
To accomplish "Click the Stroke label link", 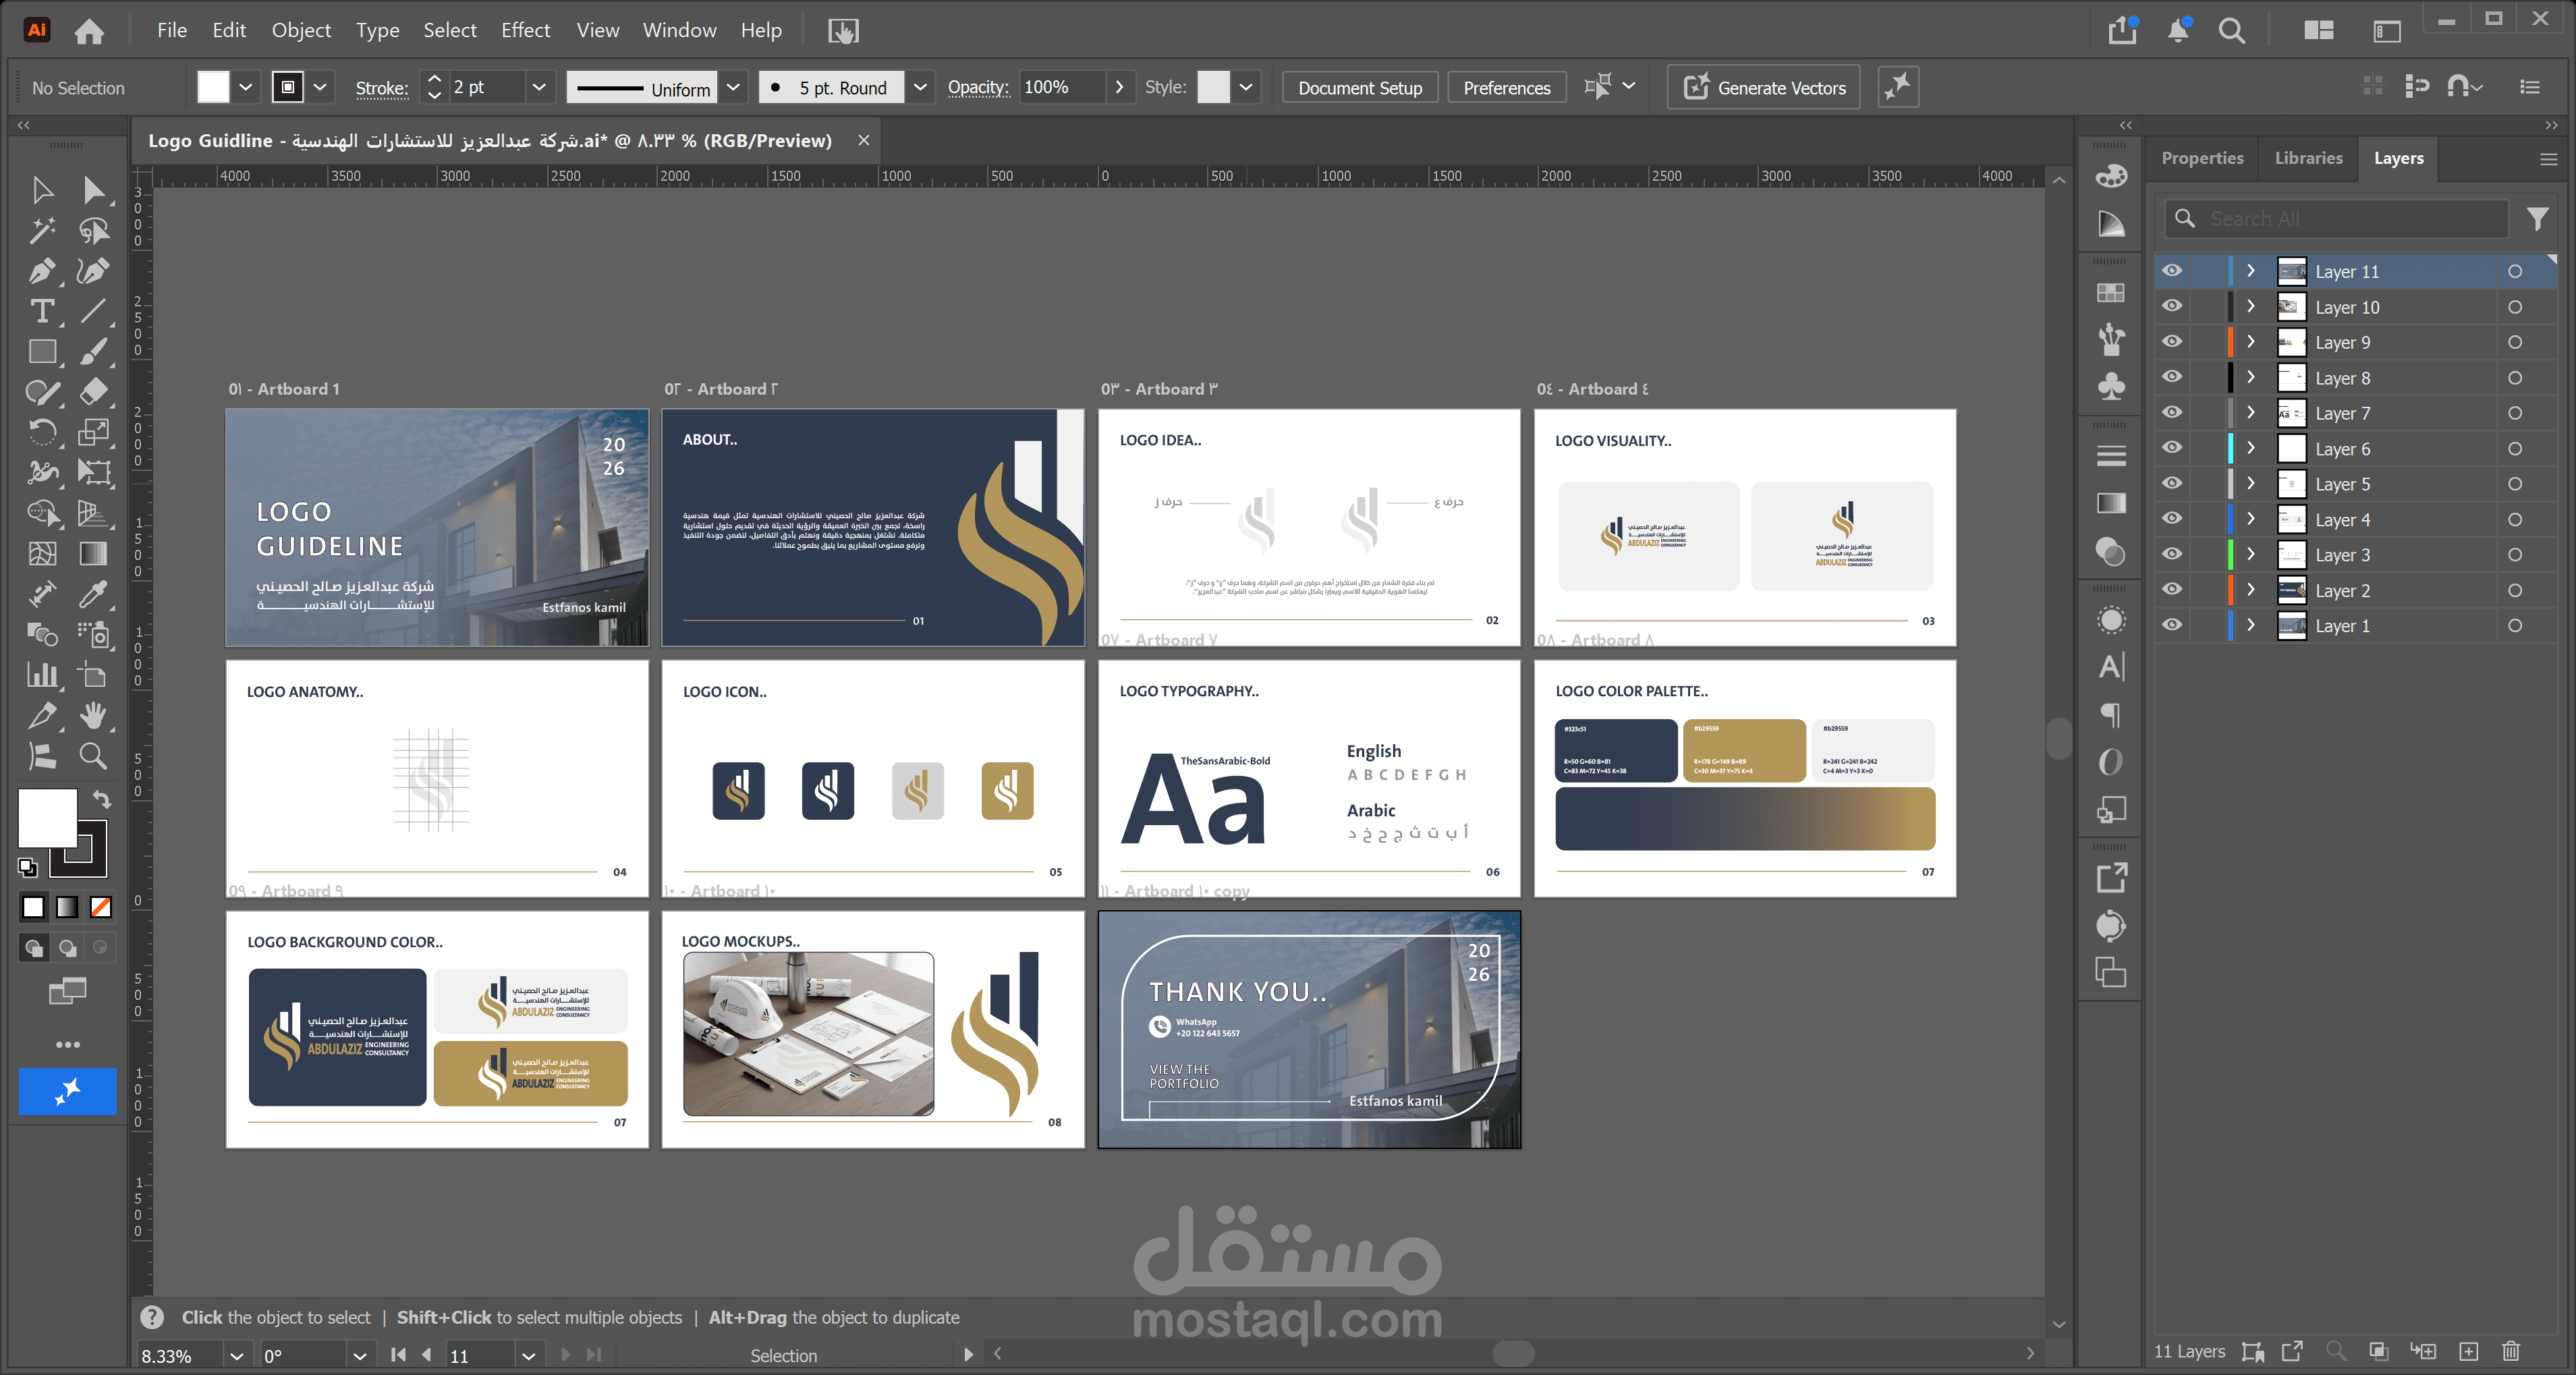I will [x=381, y=88].
